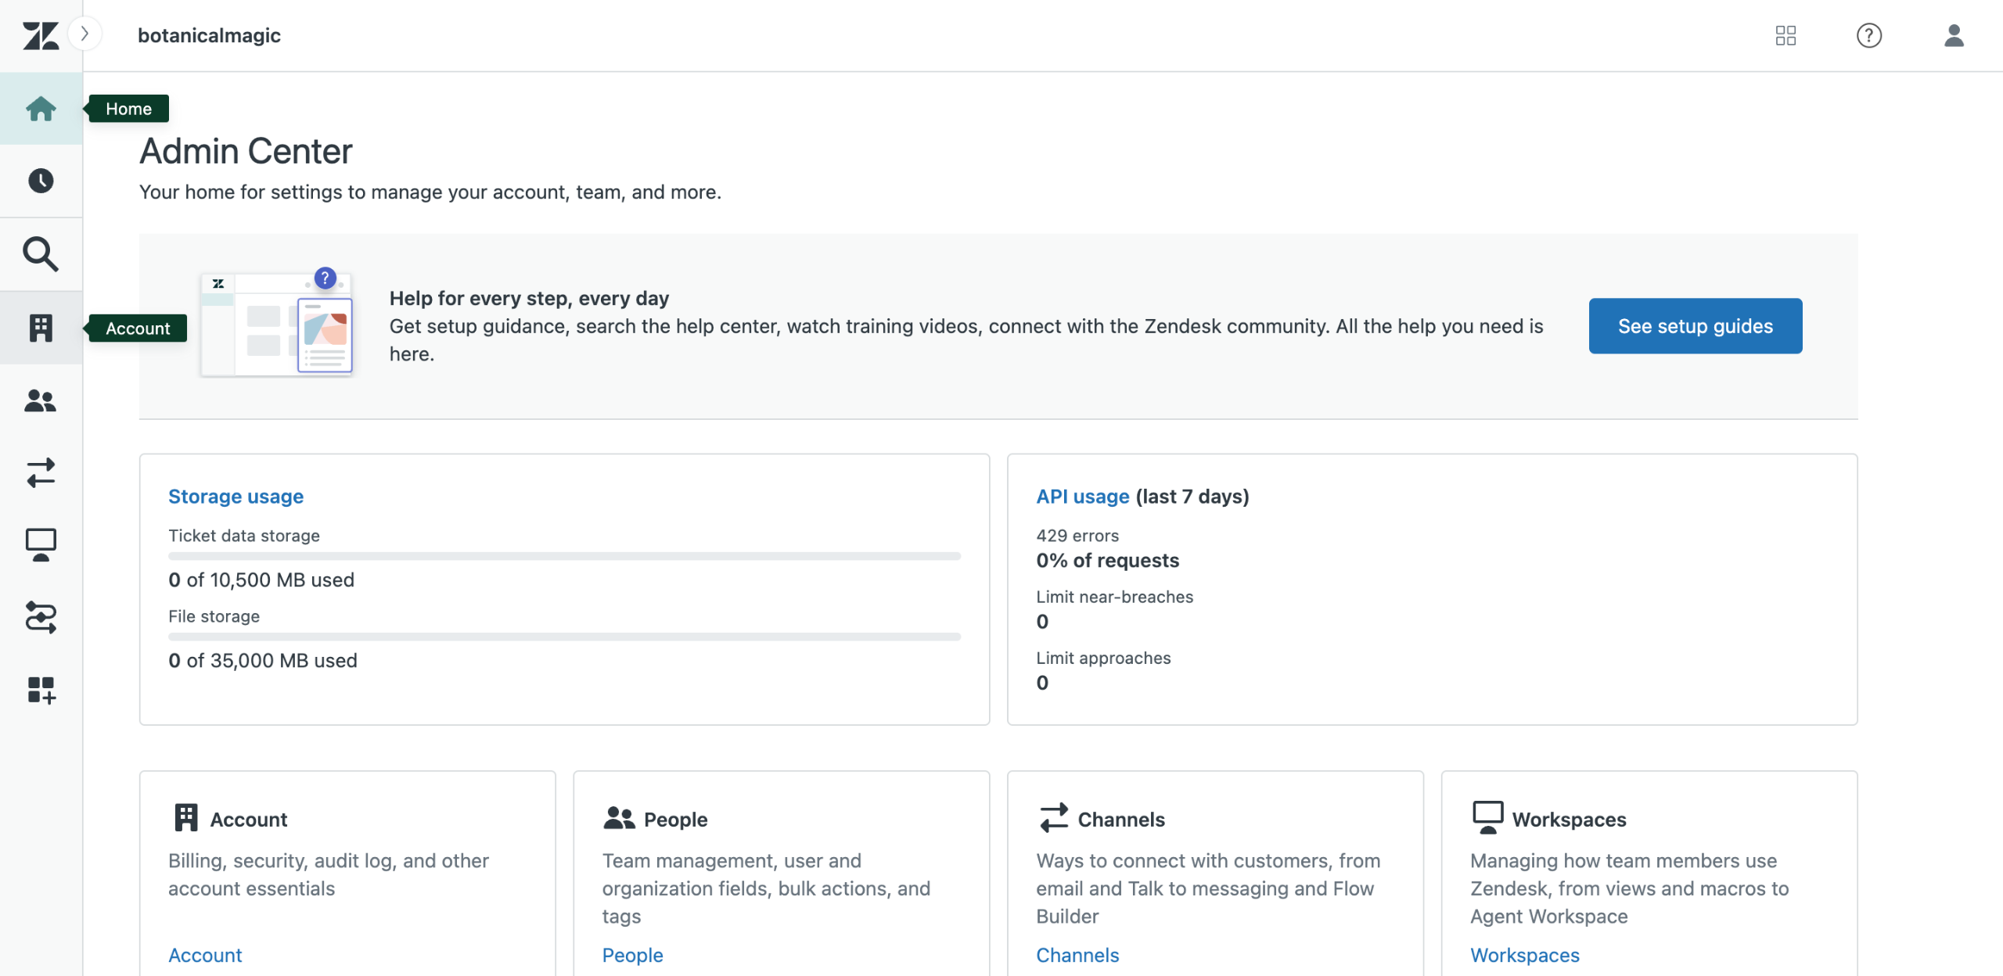Screen dimensions: 2003x976
Task: Open Home in sidebar
Action: click(x=41, y=109)
